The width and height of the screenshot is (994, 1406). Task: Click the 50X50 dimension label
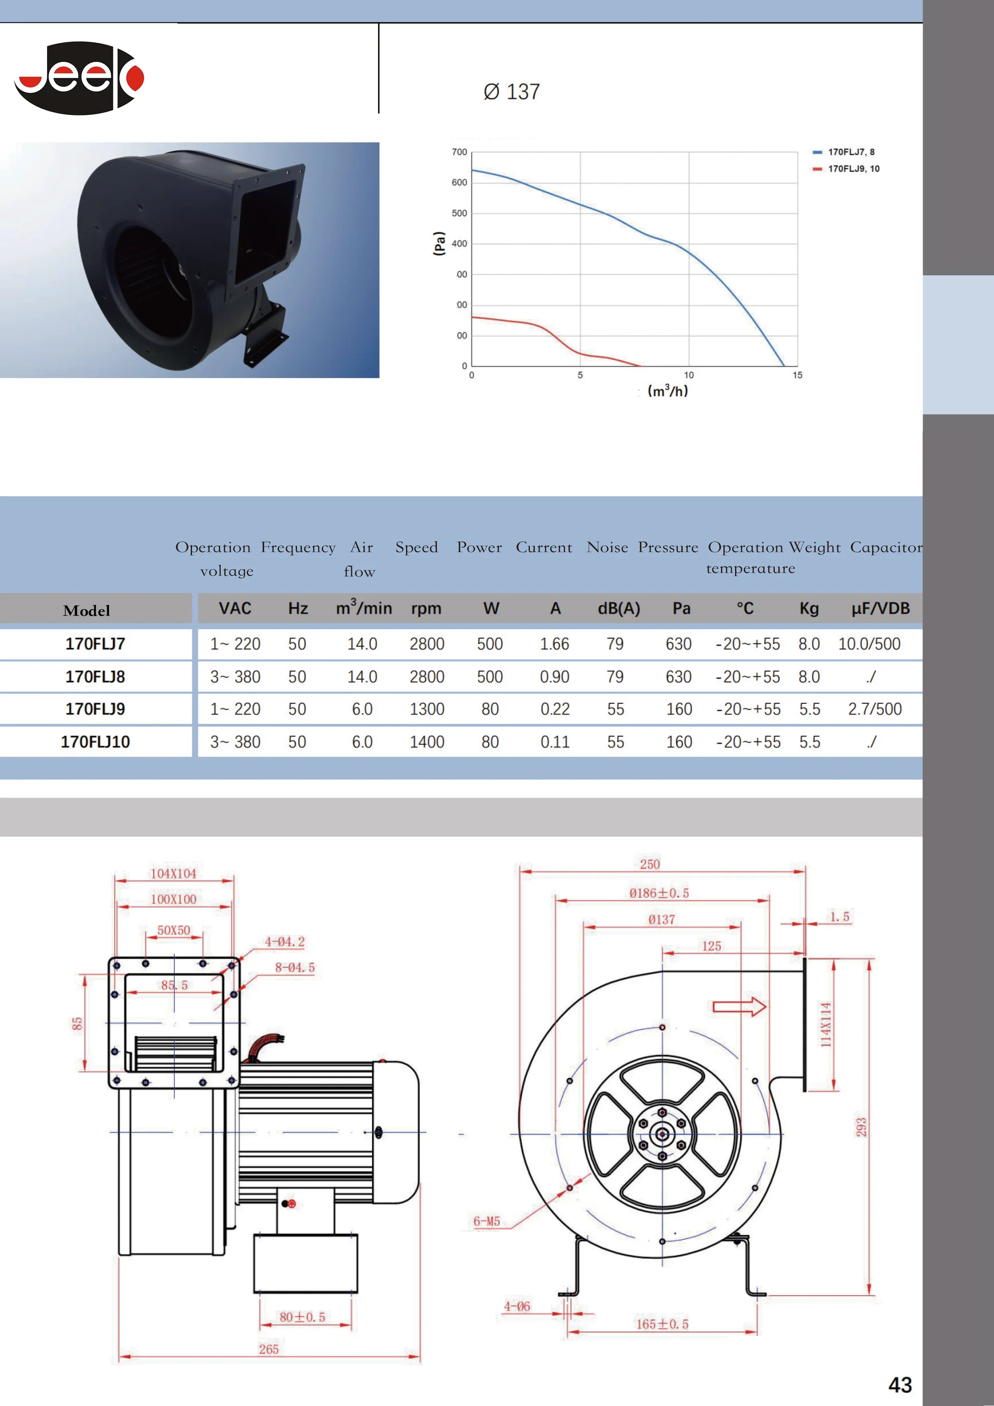point(174,931)
